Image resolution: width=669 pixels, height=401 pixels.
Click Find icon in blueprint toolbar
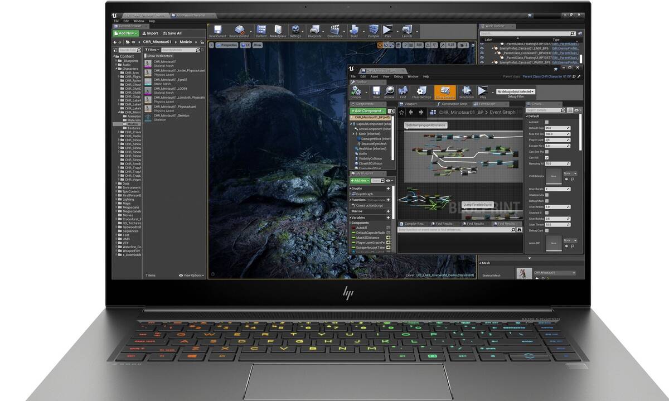(403, 92)
